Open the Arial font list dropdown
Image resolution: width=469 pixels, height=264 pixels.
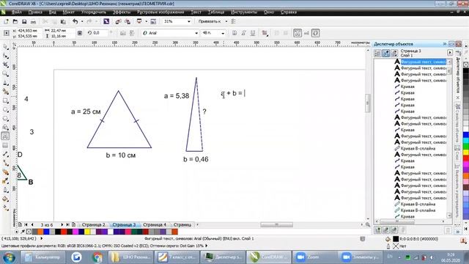(196, 33)
